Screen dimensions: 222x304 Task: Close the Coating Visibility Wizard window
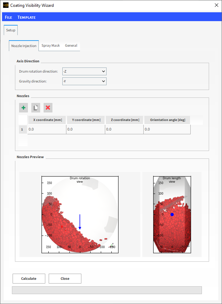tap(216, 5)
